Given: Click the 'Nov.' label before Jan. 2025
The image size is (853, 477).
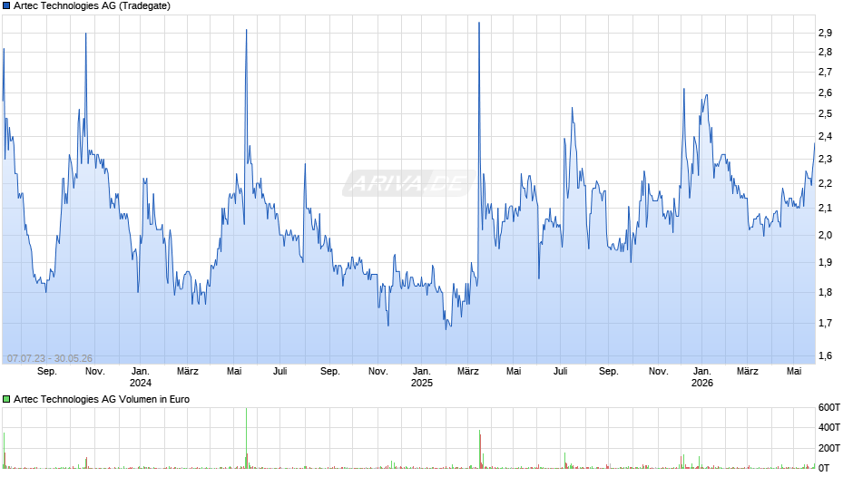Looking at the screenshot, I should (x=378, y=372).
